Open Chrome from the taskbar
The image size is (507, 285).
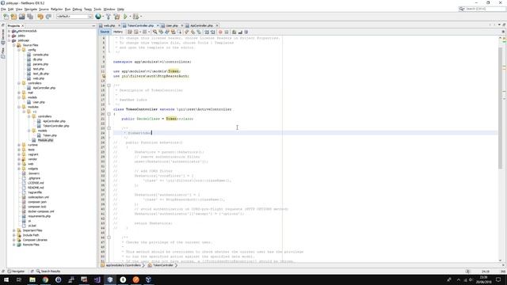point(45,279)
